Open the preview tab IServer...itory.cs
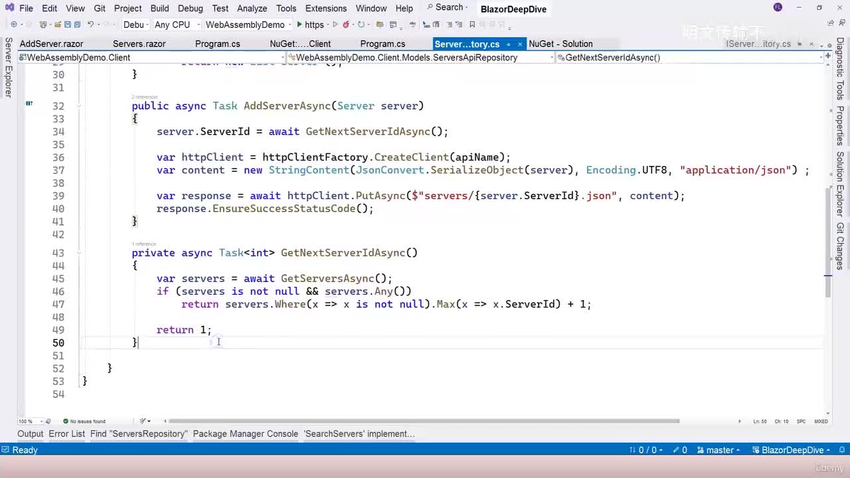The width and height of the screenshot is (850, 478). 758,44
